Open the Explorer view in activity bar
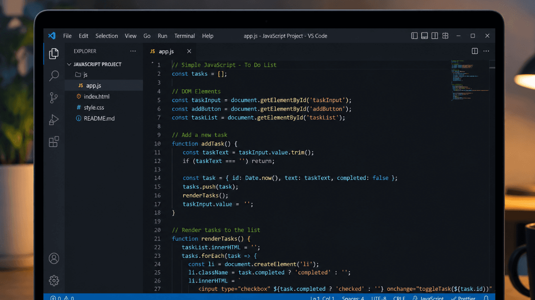The image size is (535, 300). coord(54,53)
